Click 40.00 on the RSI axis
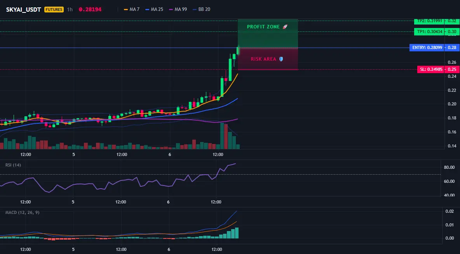The image size is (460, 254). (449, 195)
